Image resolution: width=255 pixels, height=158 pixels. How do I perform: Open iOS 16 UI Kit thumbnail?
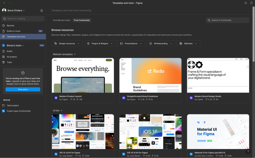point(150,132)
